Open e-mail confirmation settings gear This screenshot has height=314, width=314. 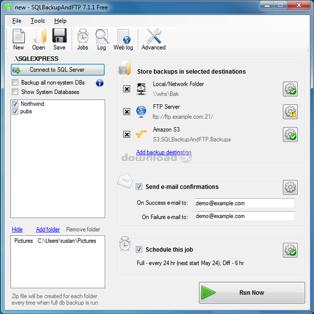[290, 187]
